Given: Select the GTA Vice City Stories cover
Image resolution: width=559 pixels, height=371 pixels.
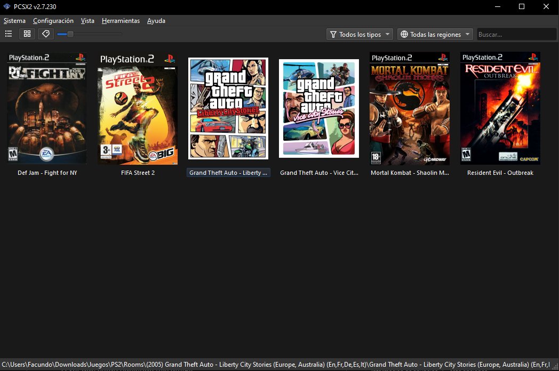Looking at the screenshot, I should tap(319, 108).
